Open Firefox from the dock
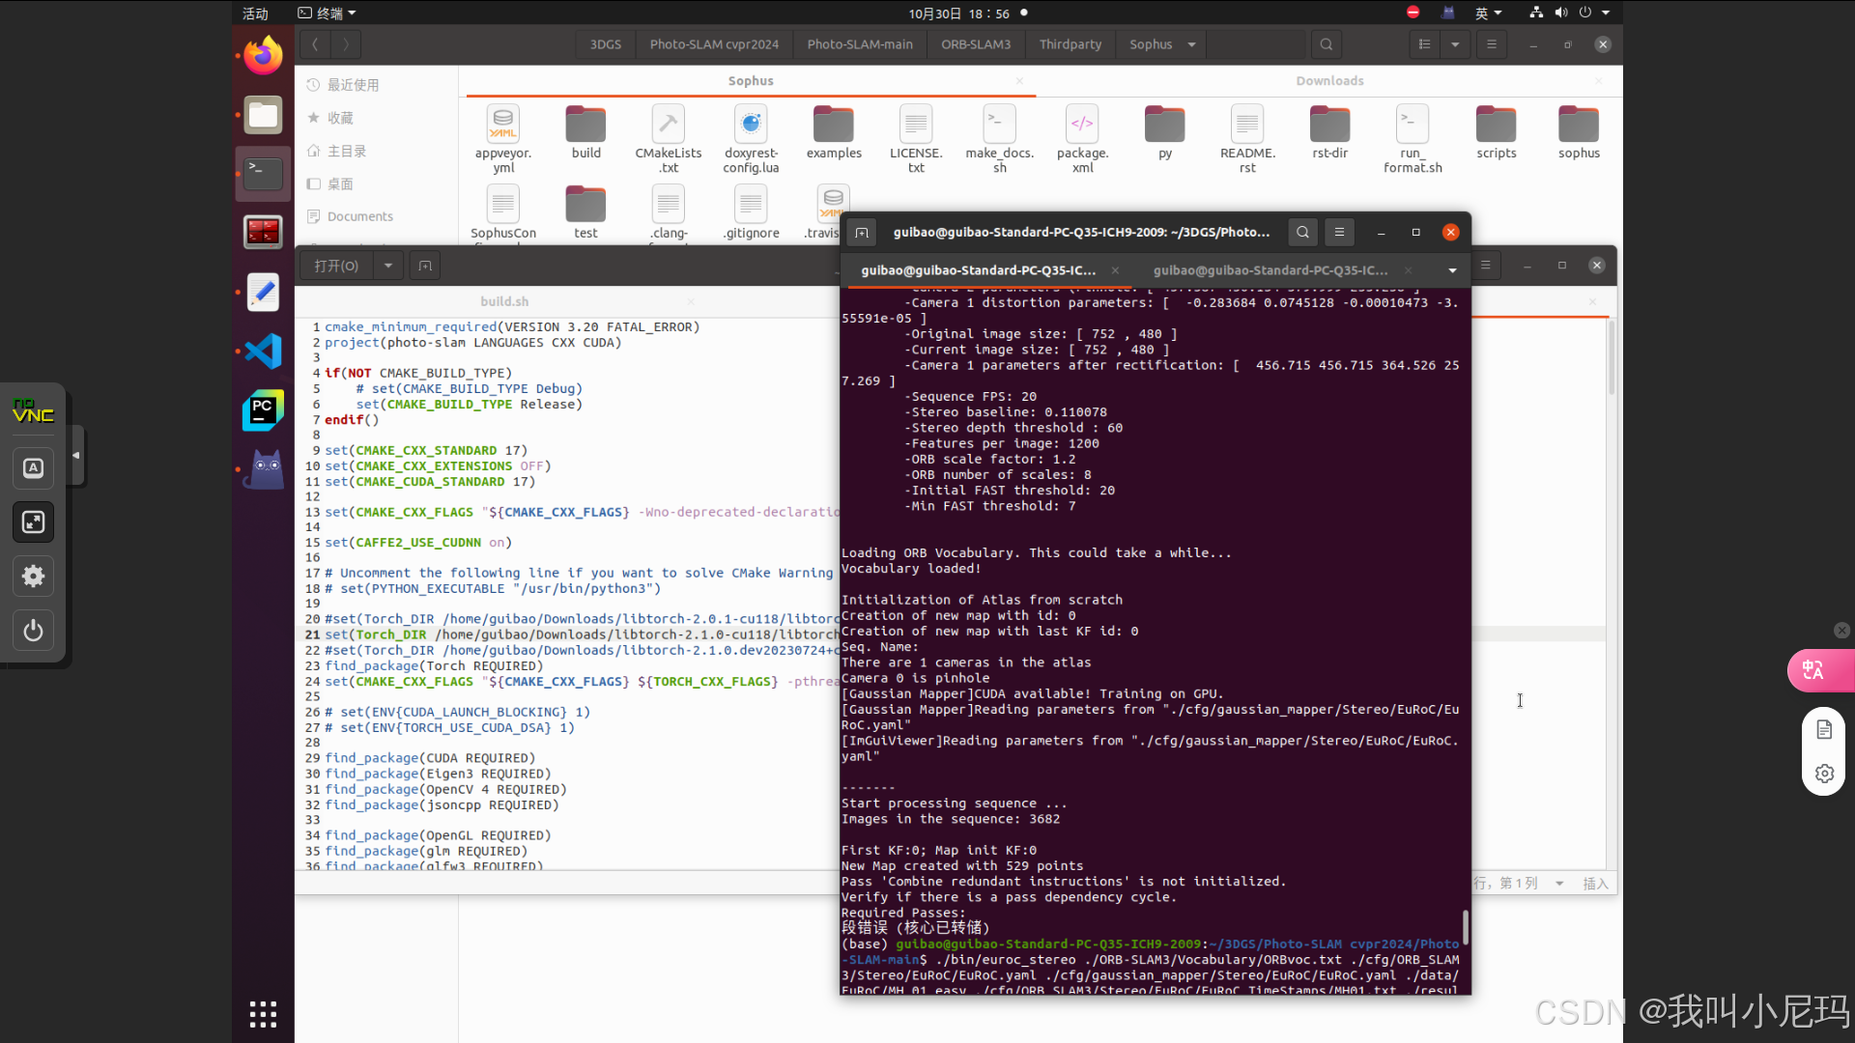Viewport: 1855px width, 1043px height. (263, 56)
